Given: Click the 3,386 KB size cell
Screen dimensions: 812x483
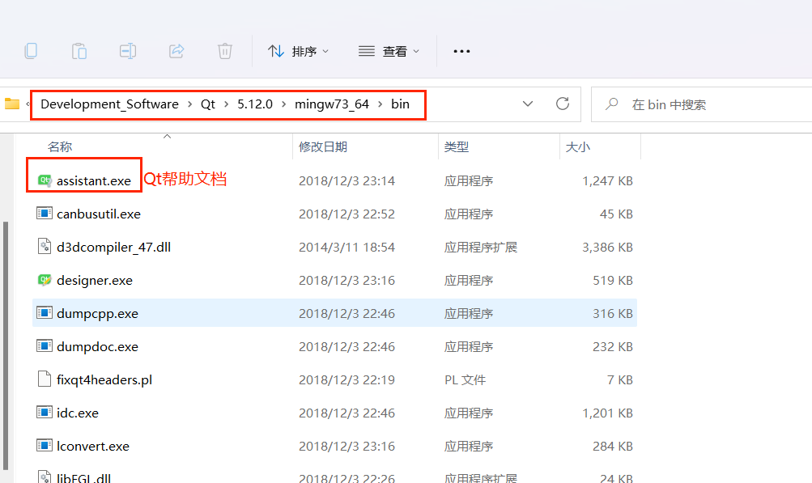Looking at the screenshot, I should [607, 247].
